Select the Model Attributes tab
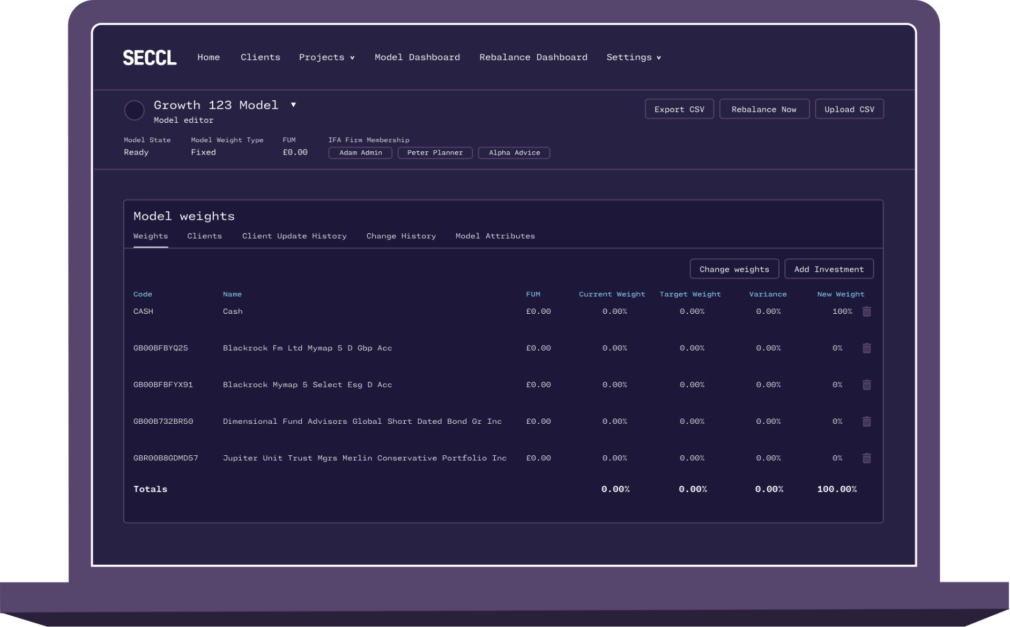Viewport: 1010px width, 627px height. tap(495, 236)
